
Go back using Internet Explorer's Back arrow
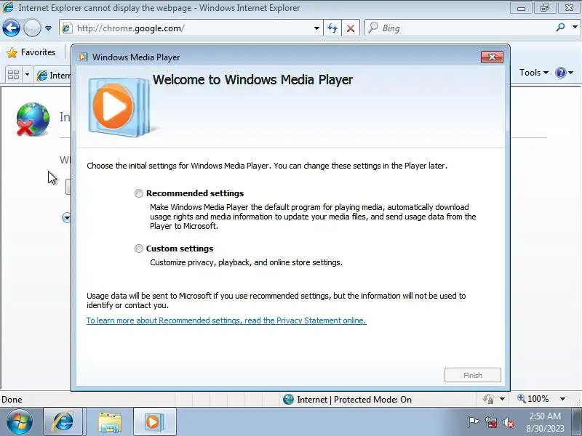[x=11, y=28]
